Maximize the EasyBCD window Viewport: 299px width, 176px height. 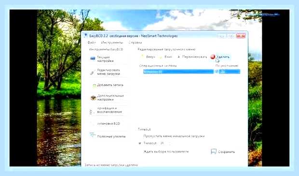point(231,36)
